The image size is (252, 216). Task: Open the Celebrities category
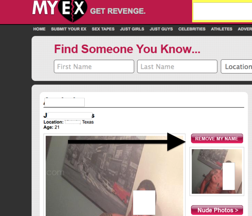pyautogui.click(x=192, y=29)
